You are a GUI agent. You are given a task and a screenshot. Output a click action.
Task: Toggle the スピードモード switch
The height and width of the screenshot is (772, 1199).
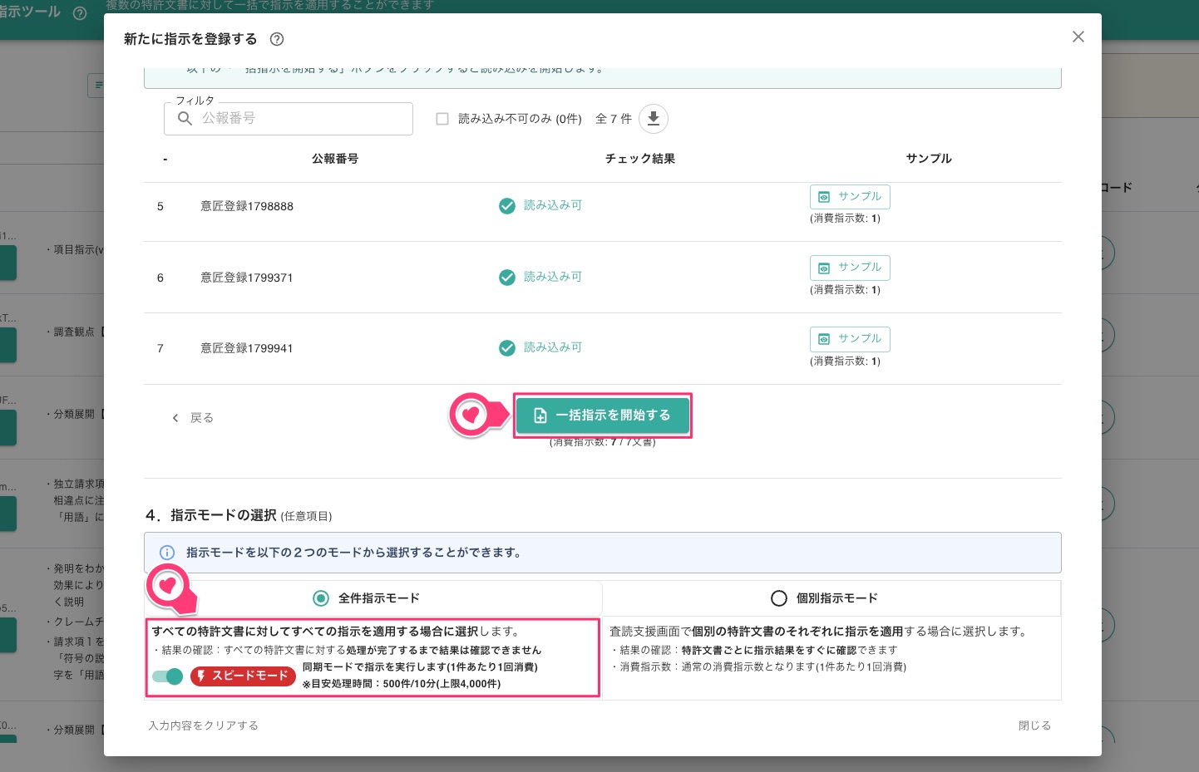coord(168,676)
